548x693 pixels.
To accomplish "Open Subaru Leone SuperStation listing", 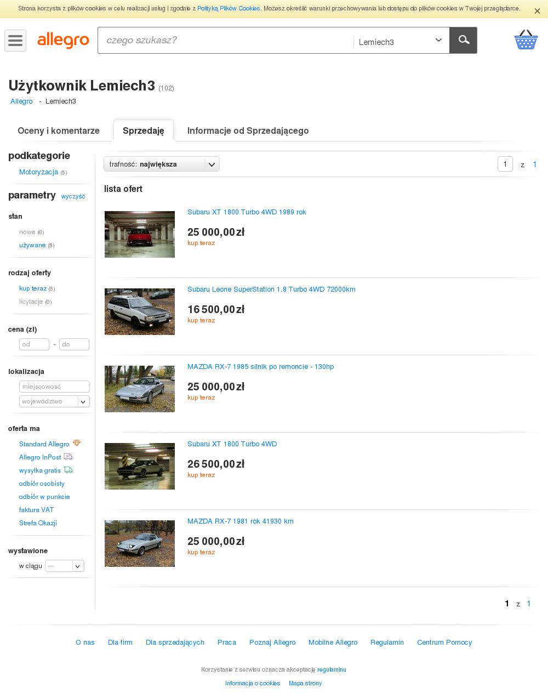I will tap(271, 289).
